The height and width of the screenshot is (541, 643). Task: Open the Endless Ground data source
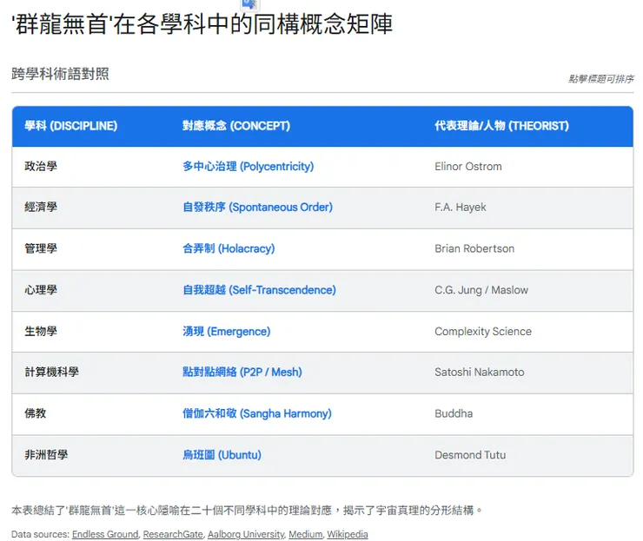(x=105, y=534)
